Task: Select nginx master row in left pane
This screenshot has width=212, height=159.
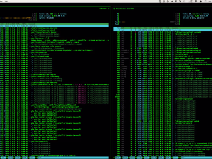Action: click(x=54, y=105)
